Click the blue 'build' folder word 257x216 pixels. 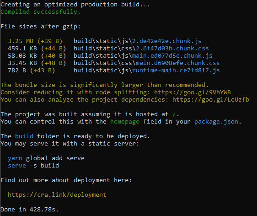[x=24, y=136]
